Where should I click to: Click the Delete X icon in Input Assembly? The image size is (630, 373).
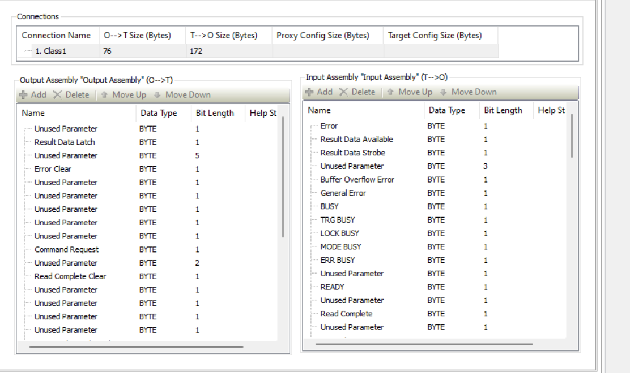[x=343, y=92]
